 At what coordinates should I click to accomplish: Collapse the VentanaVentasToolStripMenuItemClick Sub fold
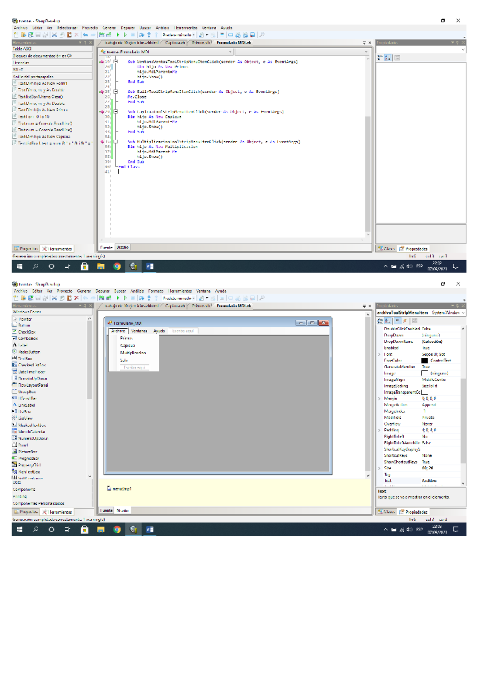[116, 62]
